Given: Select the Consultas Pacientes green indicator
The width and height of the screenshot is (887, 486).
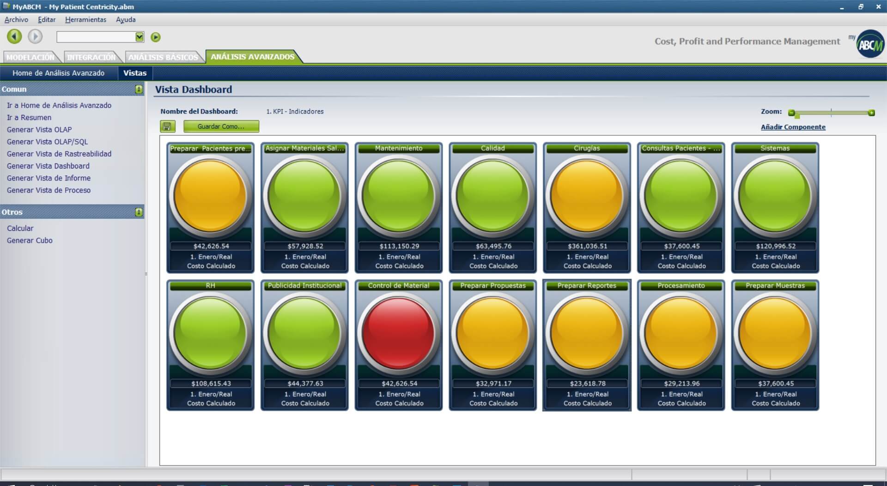Looking at the screenshot, I should 681,196.
